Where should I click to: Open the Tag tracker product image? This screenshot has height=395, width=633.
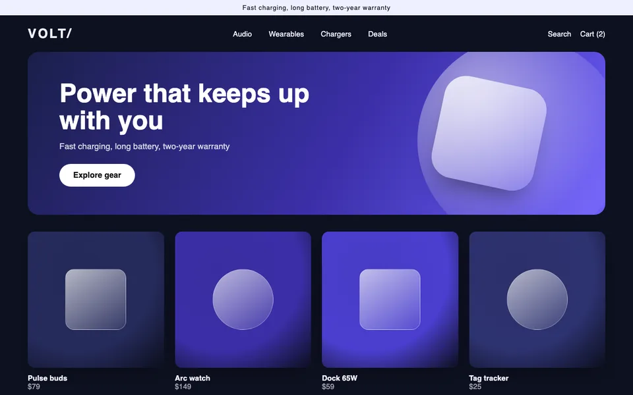click(x=537, y=300)
